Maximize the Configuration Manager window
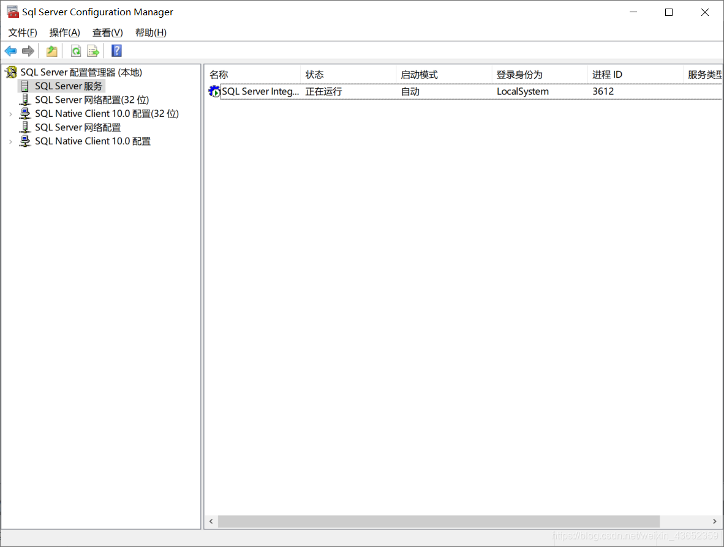The height and width of the screenshot is (547, 724). tap(669, 12)
